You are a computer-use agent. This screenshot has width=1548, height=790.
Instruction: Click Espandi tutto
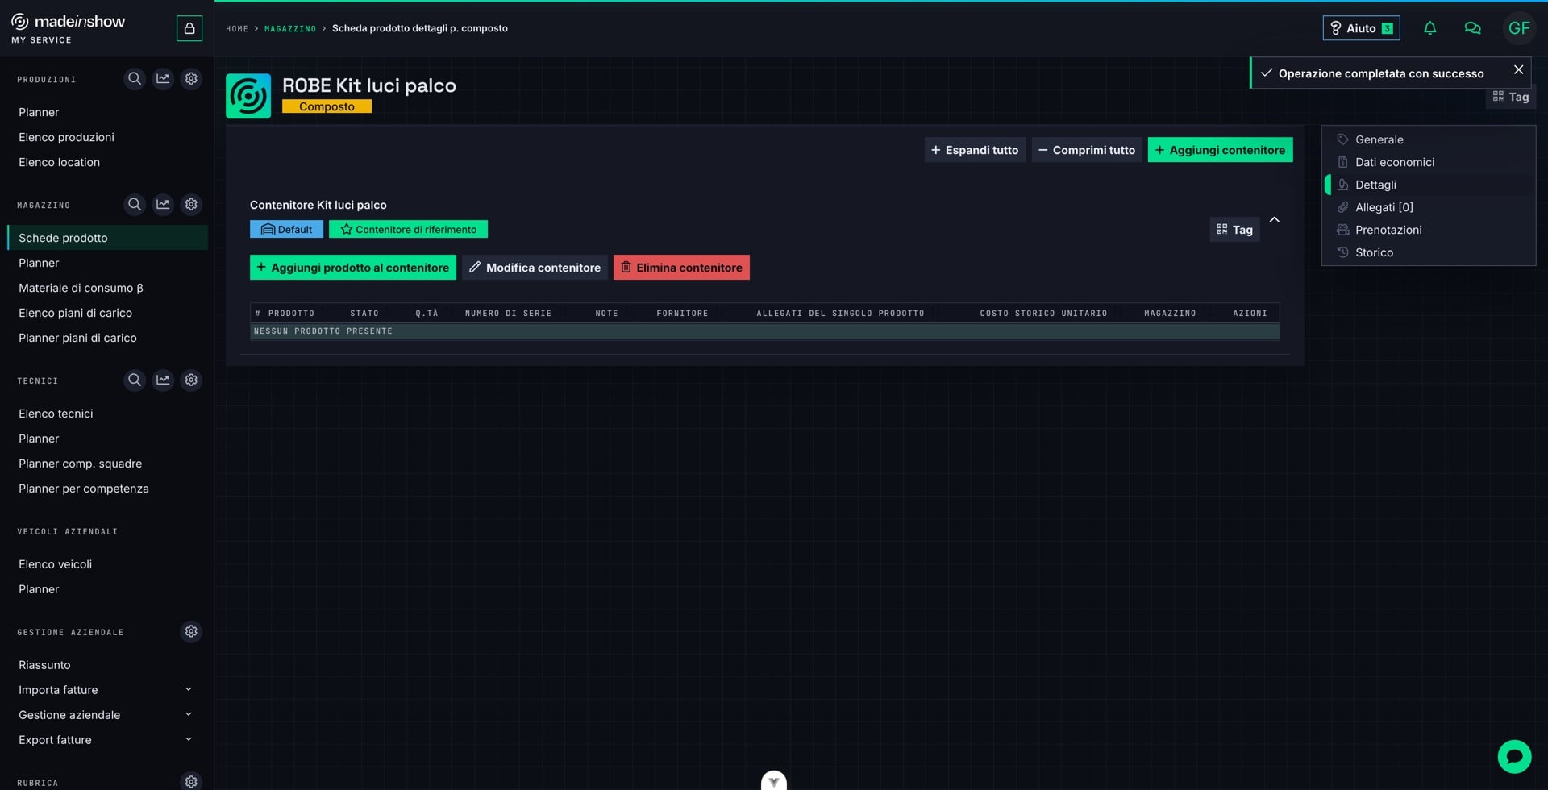975,150
